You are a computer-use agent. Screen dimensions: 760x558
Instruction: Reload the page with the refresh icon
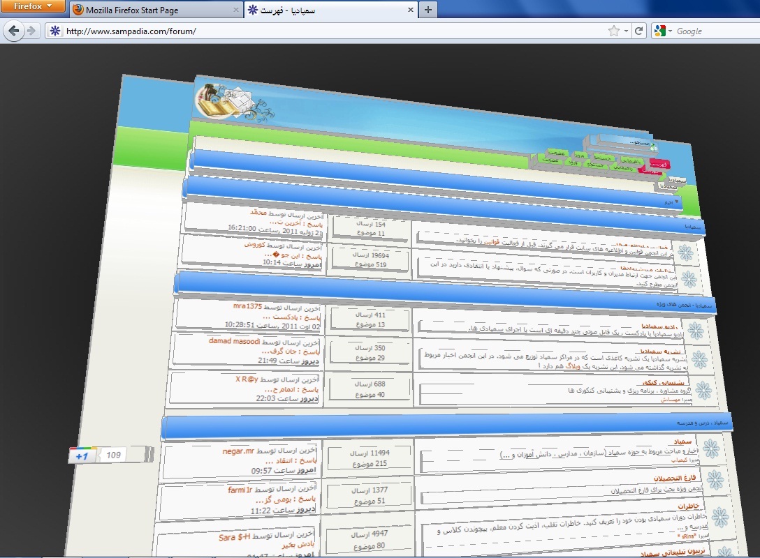[x=639, y=31]
